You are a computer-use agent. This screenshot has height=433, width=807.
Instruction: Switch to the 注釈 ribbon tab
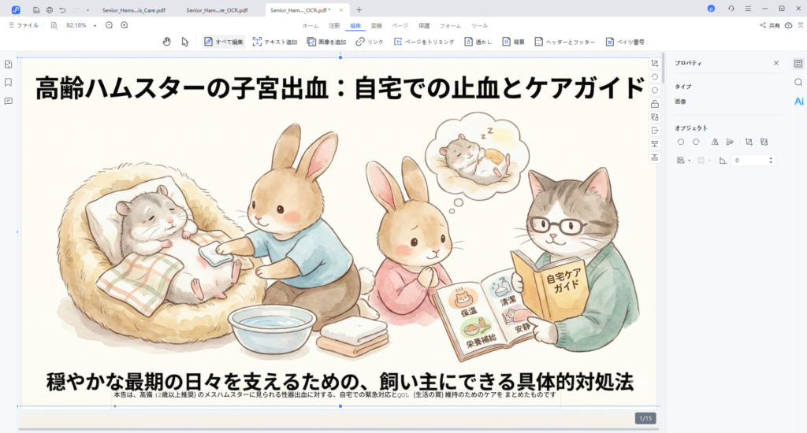tap(333, 25)
